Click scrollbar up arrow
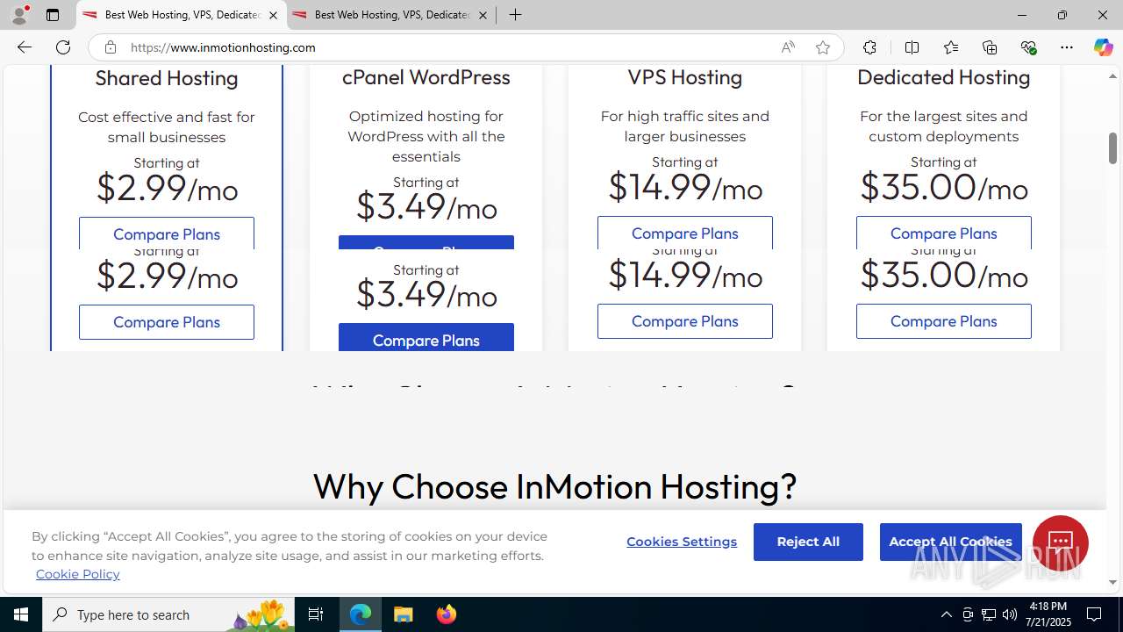Screen dimensions: 1123x632 [x=1112, y=76]
